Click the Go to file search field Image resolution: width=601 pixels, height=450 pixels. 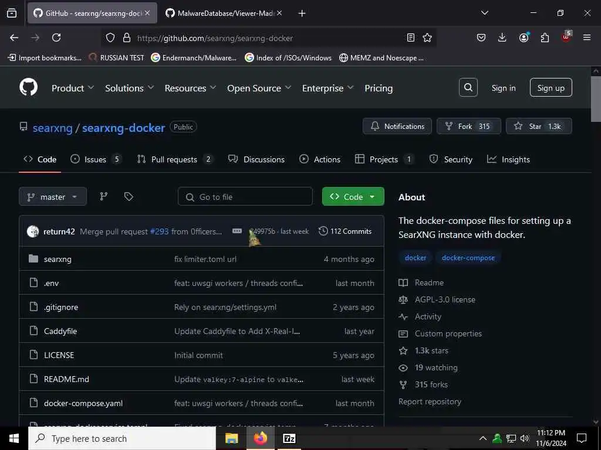(245, 197)
